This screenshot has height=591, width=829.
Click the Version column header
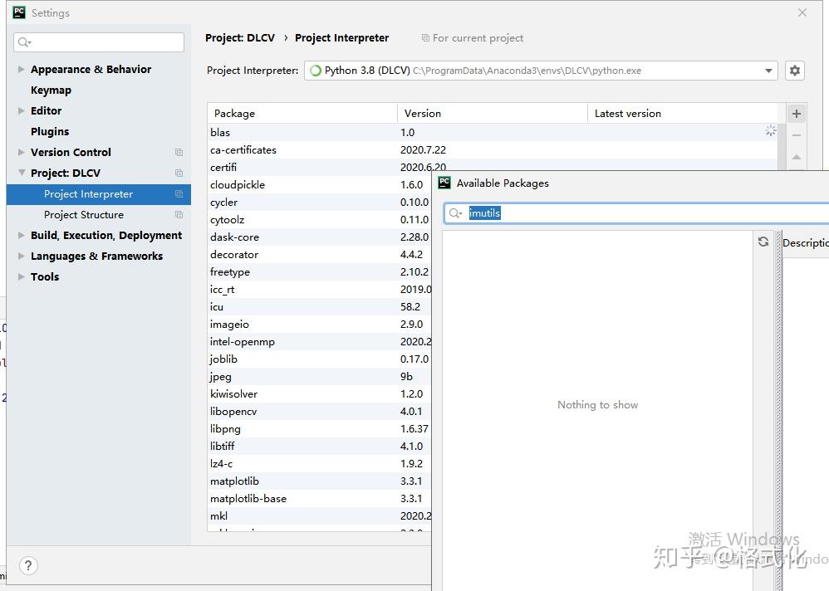click(x=423, y=113)
